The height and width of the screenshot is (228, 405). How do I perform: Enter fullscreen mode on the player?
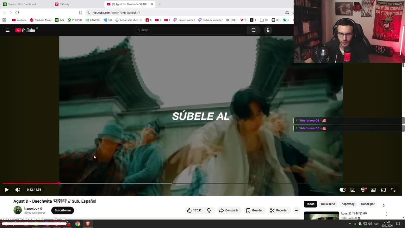(393, 190)
